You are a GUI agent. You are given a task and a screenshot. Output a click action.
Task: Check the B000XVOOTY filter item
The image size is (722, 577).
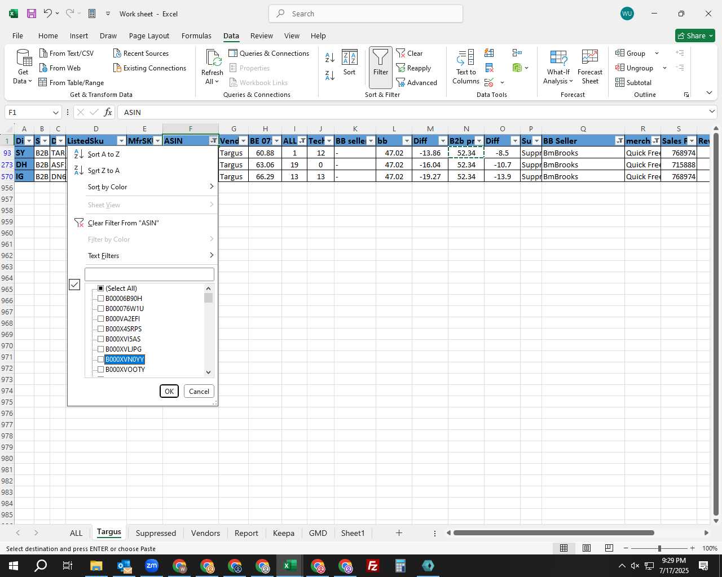(101, 370)
